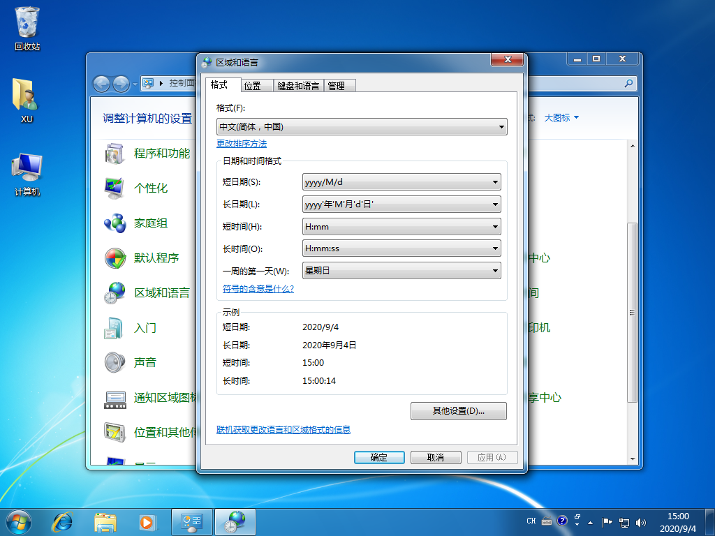Click the language bar help question mark icon

[562, 521]
